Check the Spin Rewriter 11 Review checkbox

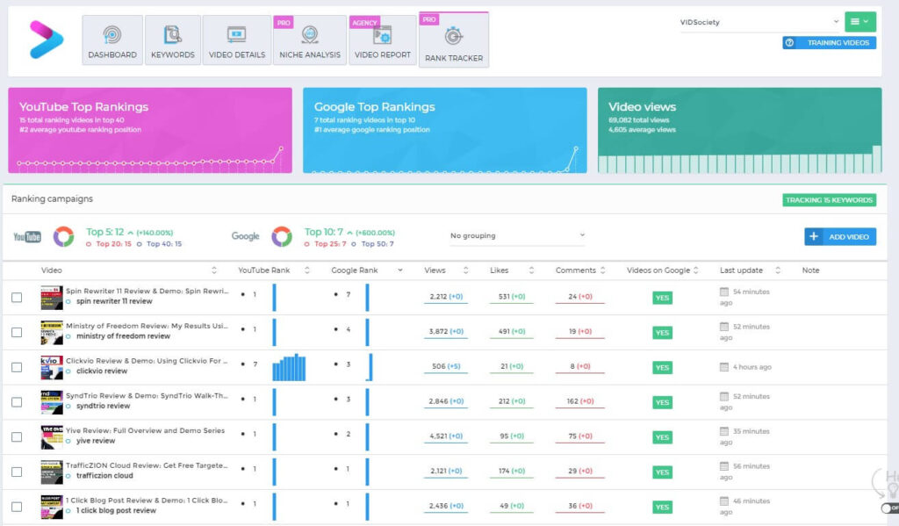[x=17, y=297]
